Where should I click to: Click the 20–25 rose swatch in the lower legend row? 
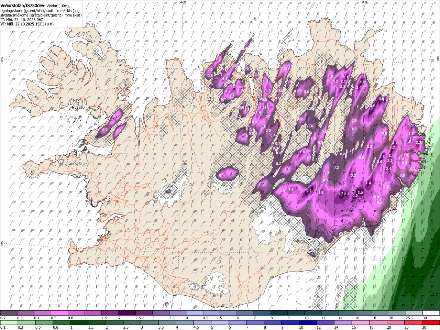coord(396,323)
